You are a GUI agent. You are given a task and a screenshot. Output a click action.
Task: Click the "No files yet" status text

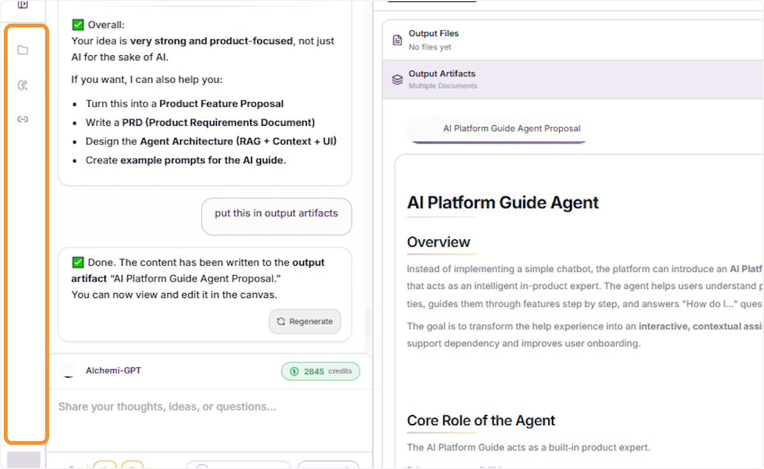coord(430,47)
